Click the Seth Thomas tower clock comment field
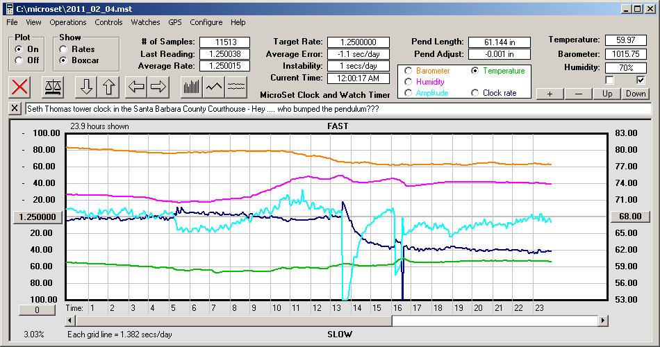This screenshot has width=660, height=347. [x=338, y=109]
